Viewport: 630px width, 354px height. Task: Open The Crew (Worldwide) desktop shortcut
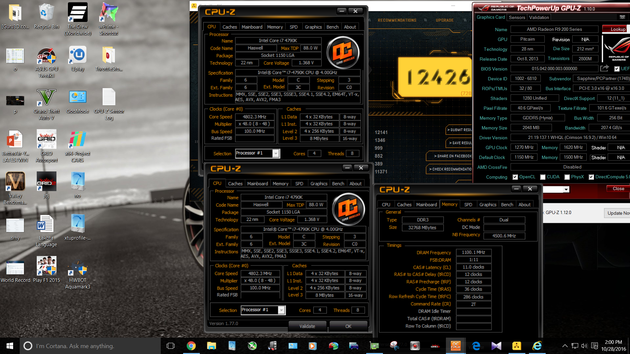click(x=78, y=19)
